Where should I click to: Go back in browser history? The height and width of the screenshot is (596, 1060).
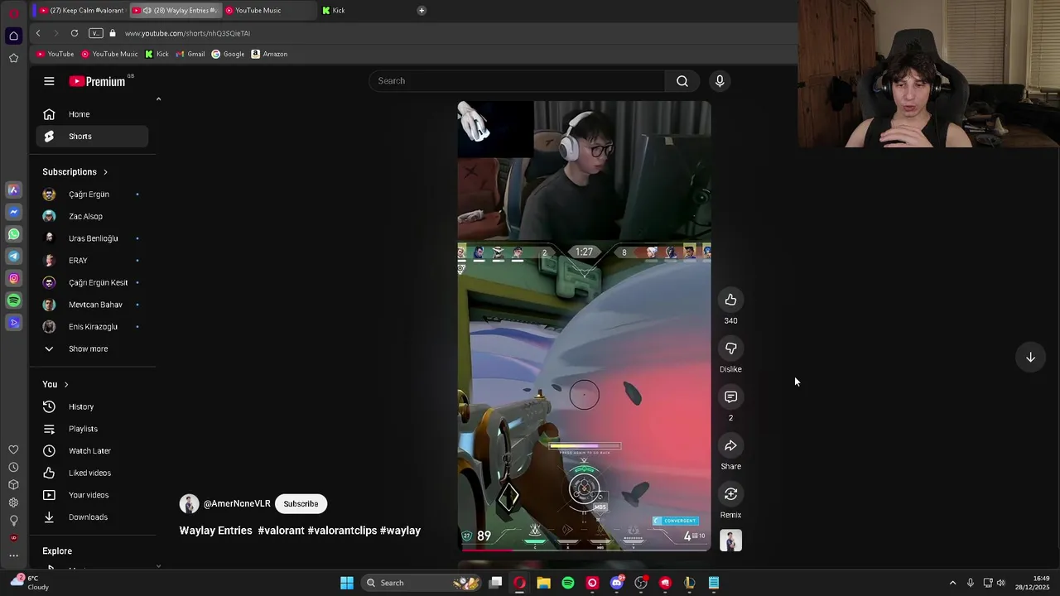point(38,33)
